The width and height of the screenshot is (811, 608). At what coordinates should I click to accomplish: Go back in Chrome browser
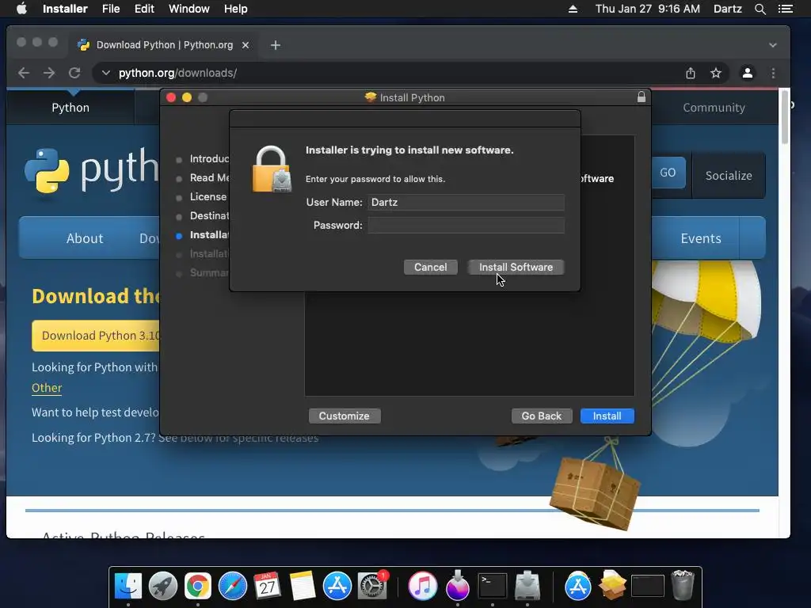point(24,73)
